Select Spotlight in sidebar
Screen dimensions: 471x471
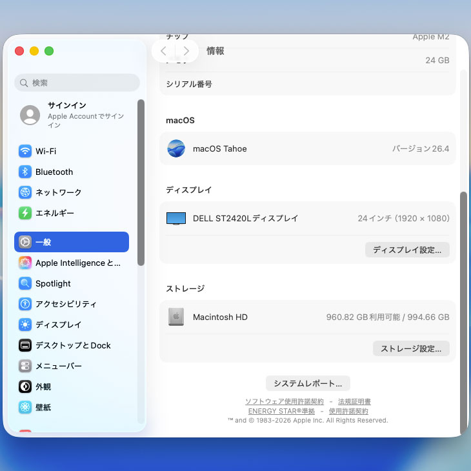[x=53, y=283]
